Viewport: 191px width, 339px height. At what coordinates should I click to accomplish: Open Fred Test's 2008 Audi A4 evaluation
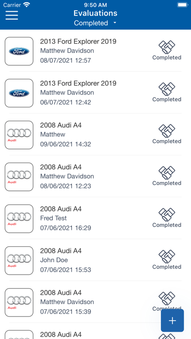(x=95, y=218)
